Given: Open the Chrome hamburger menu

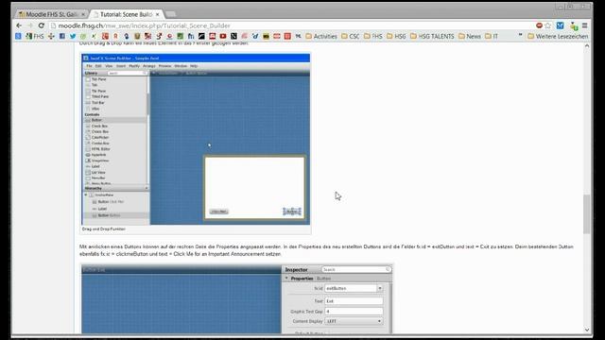Looking at the screenshot, I should coord(584,25).
